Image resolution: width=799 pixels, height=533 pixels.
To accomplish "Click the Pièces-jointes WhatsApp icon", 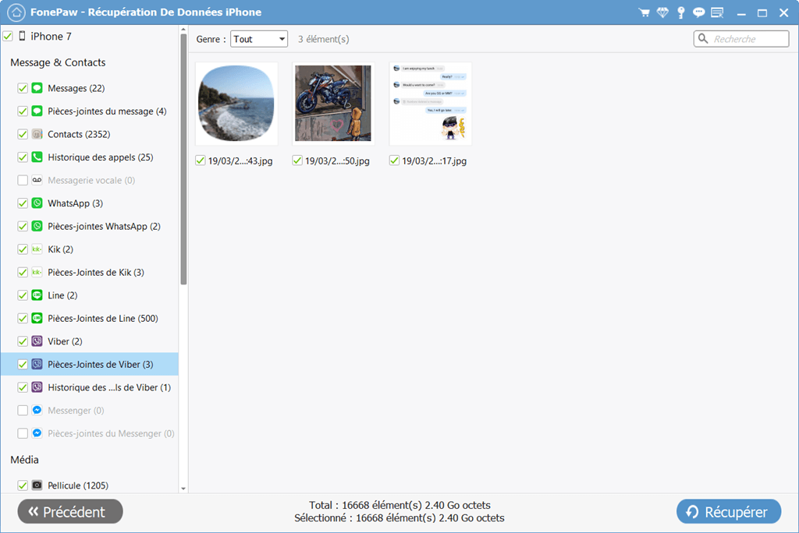I will (37, 226).
